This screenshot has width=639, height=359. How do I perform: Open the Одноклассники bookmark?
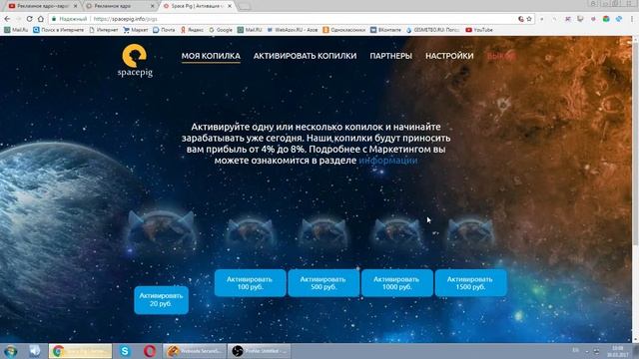(x=343, y=30)
